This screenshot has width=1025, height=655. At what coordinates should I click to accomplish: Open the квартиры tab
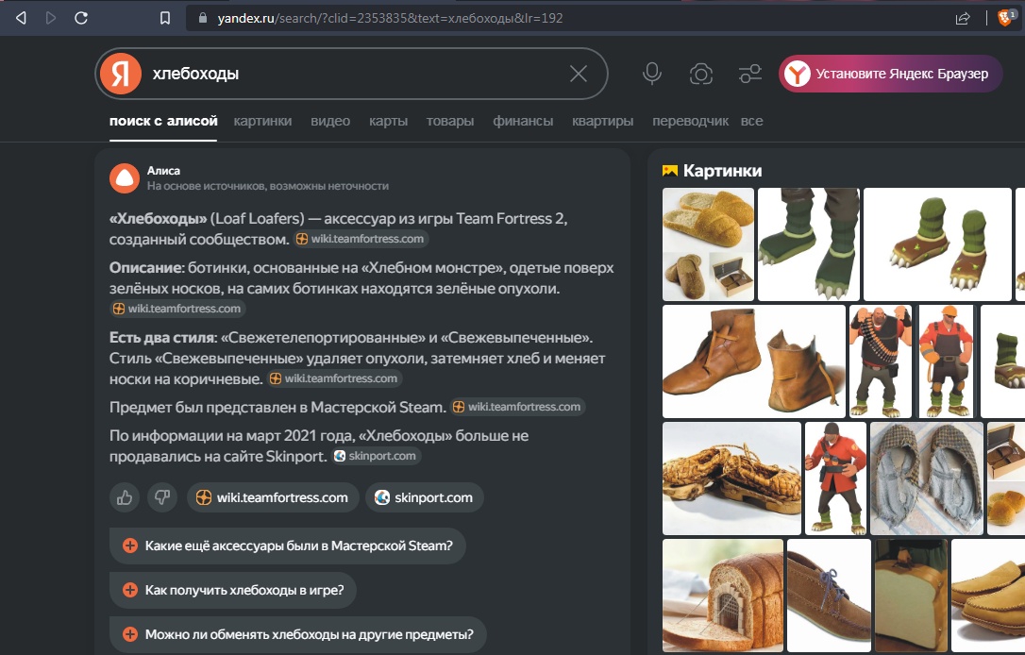tap(603, 121)
